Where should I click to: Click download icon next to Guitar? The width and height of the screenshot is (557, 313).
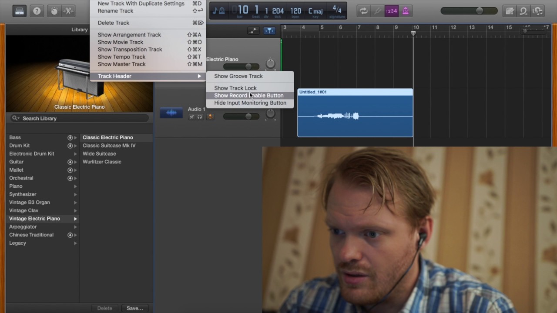point(70,162)
